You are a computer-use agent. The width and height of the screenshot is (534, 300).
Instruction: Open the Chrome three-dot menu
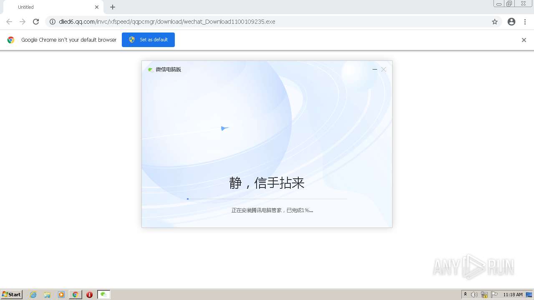point(525,22)
